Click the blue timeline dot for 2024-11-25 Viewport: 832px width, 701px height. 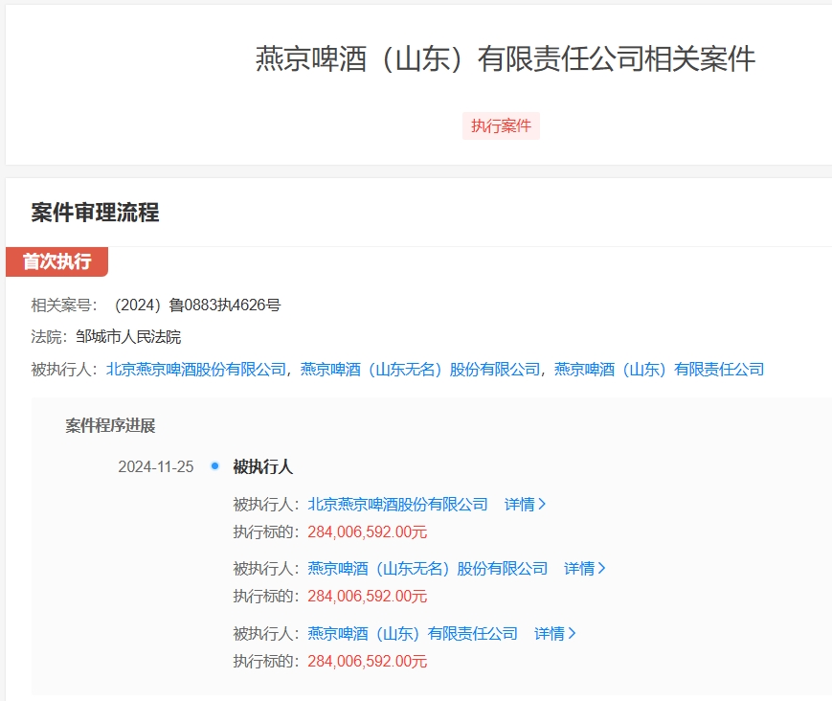point(214,466)
